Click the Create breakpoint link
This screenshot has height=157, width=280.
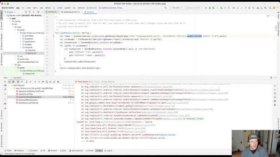pyautogui.click(x=134, y=122)
